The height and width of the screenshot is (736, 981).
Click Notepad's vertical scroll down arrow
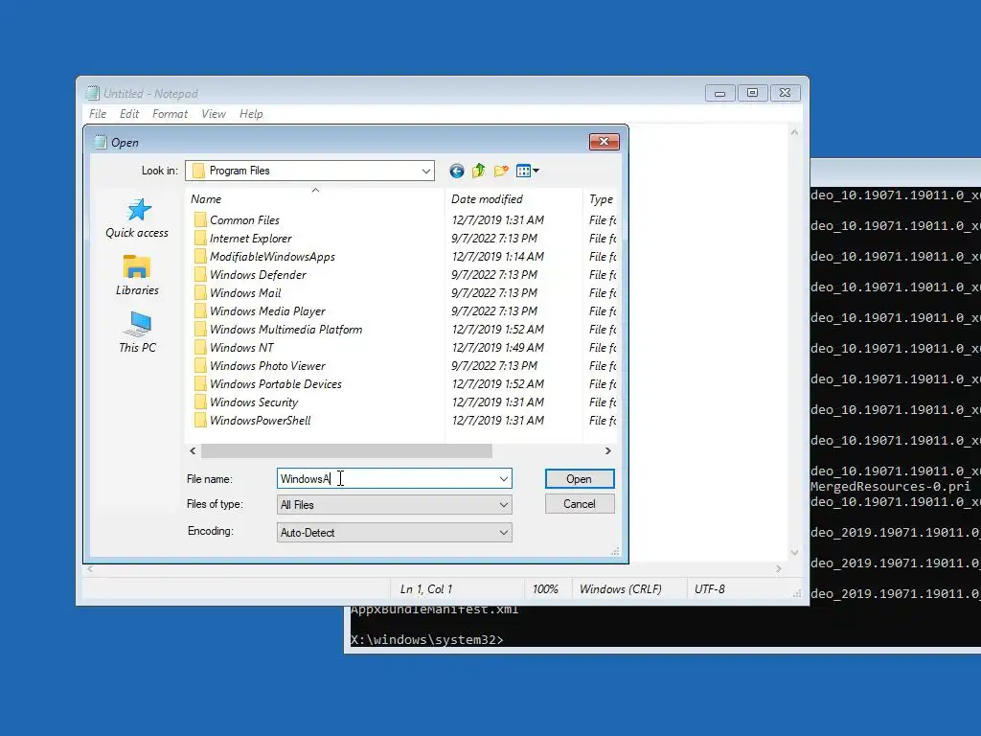[794, 552]
